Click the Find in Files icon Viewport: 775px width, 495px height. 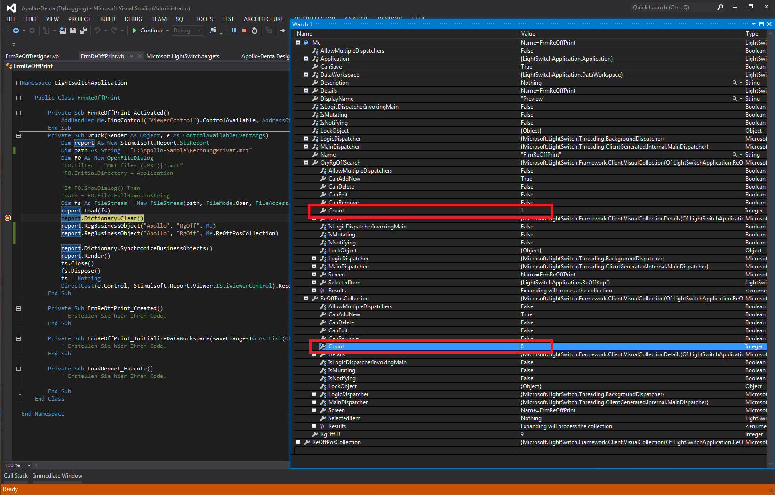213,31
